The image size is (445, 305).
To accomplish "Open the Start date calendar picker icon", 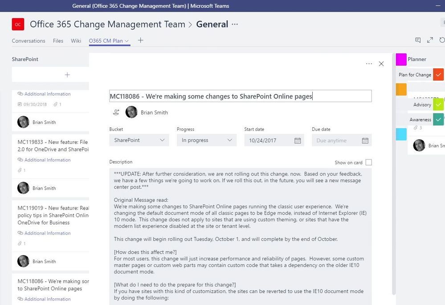I will click(x=298, y=140).
